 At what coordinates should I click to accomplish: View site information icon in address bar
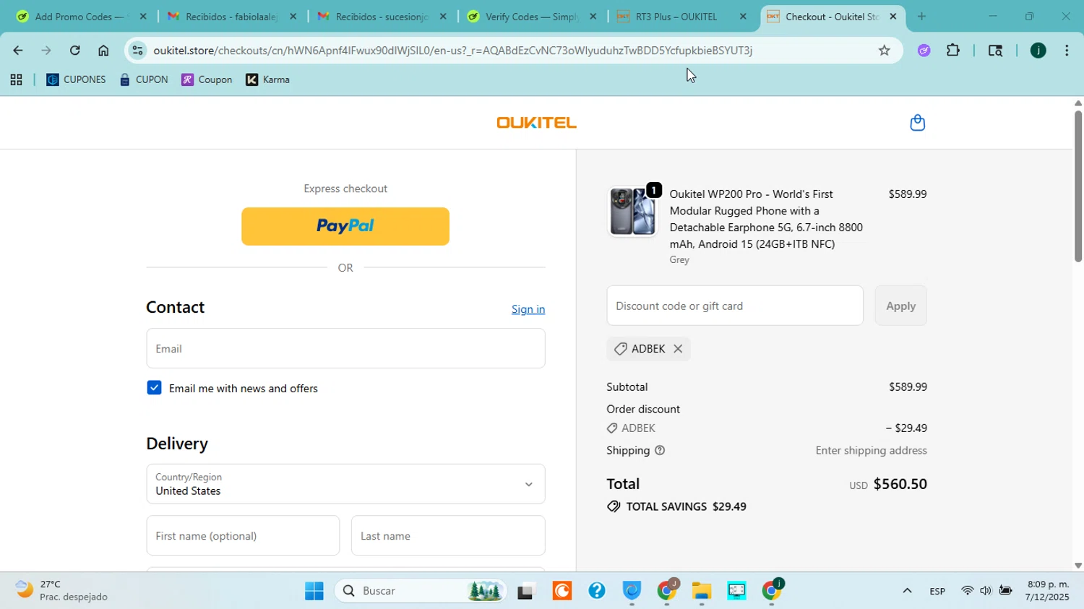pyautogui.click(x=138, y=51)
